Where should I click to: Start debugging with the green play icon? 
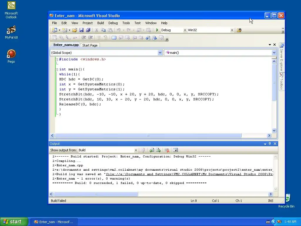157,30
